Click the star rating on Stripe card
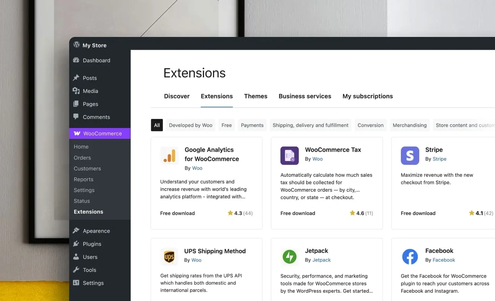The width and height of the screenshot is (495, 301). [x=481, y=213]
